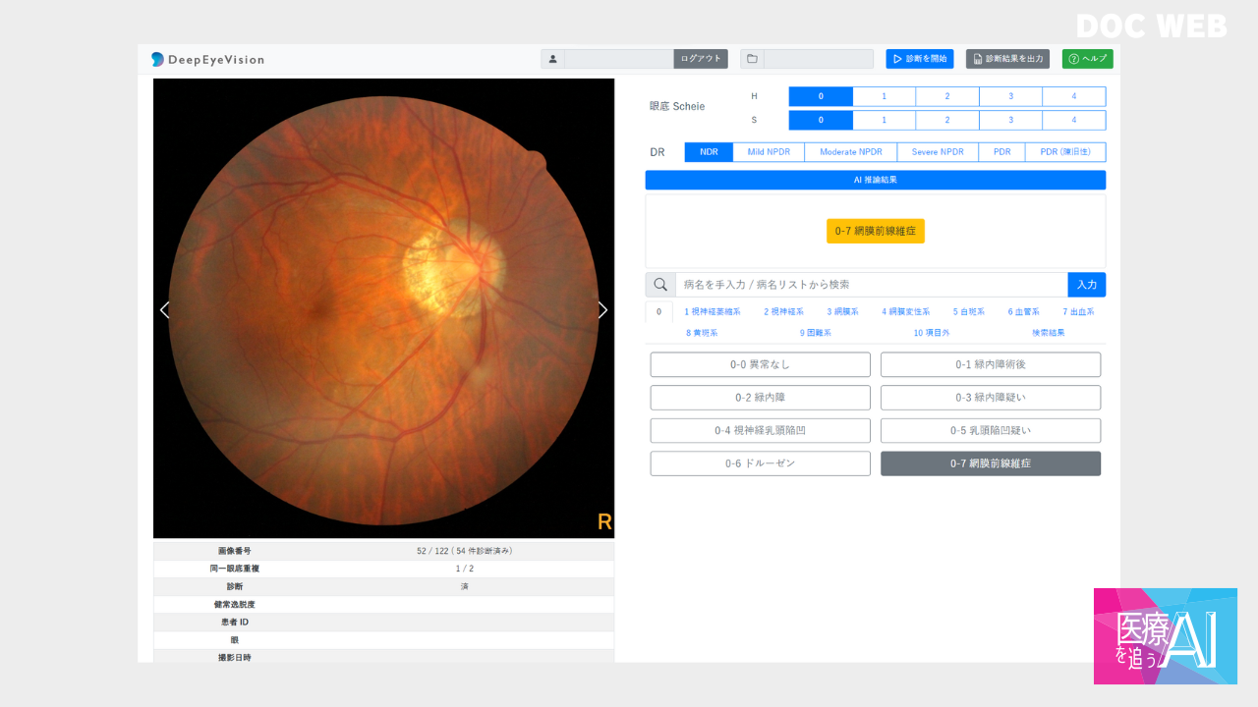Open the 3 網膜系 tab
This screenshot has width=1258, height=707.
point(842,311)
